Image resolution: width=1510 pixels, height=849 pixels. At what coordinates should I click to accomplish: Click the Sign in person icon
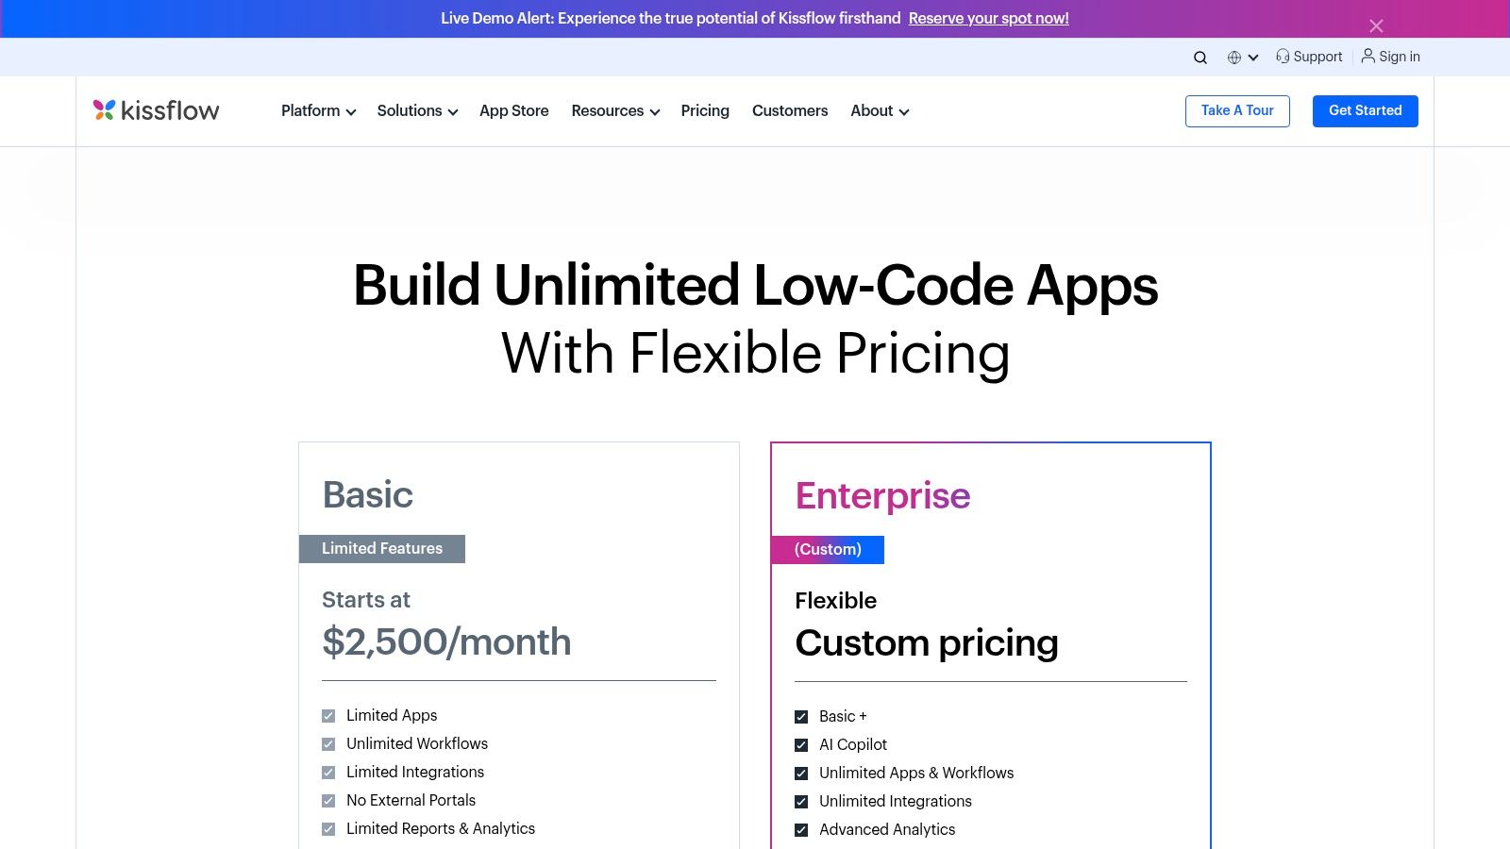point(1367,57)
